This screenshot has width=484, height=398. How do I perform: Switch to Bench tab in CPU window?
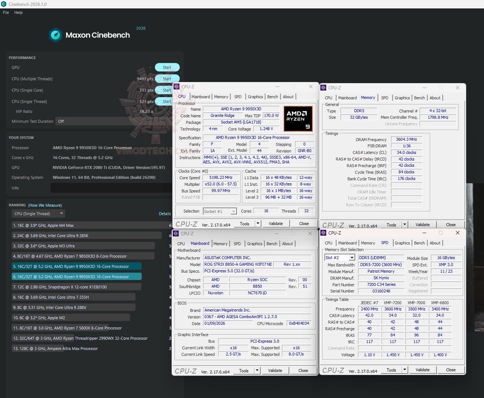click(272, 97)
